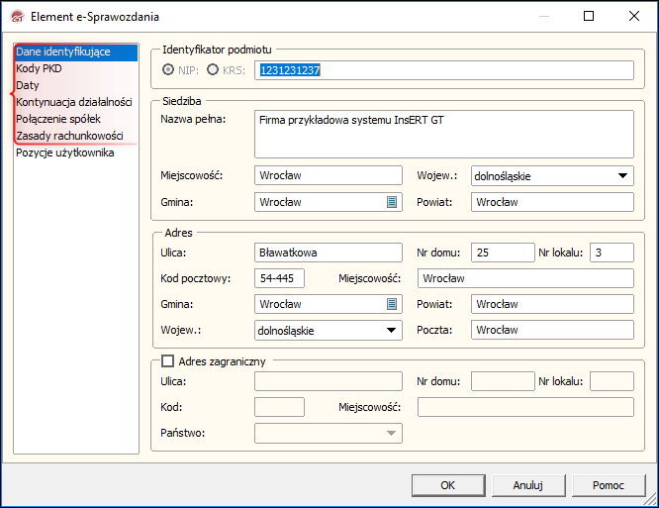This screenshot has width=659, height=508.
Task: Click the Siedziba Miejscowość field
Action: (x=328, y=175)
